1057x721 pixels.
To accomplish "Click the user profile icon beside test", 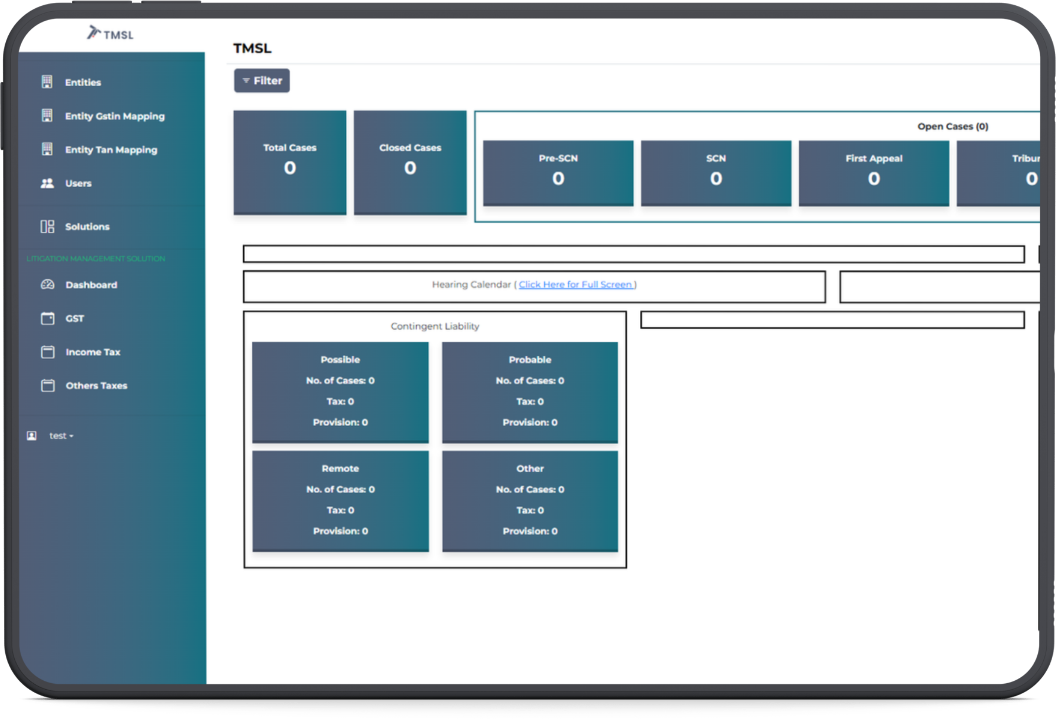I will tap(32, 436).
